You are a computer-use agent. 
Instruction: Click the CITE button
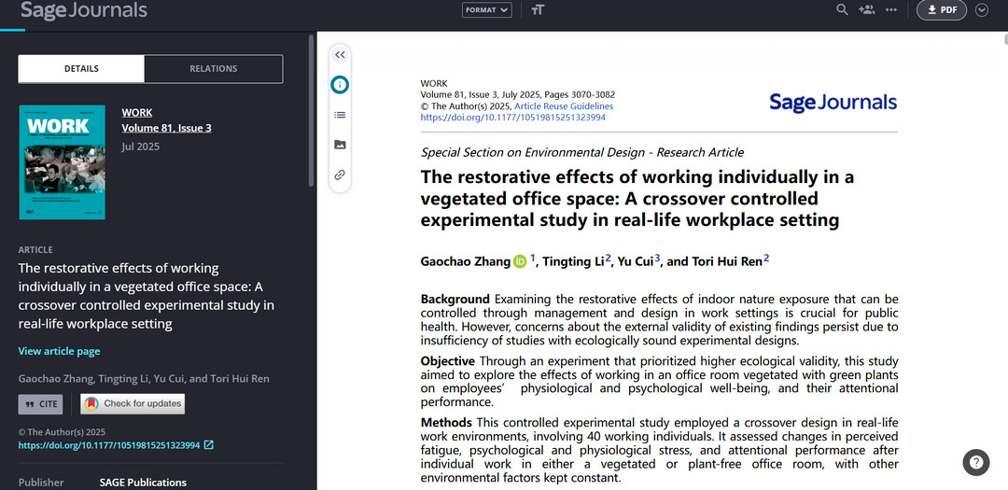(x=41, y=404)
